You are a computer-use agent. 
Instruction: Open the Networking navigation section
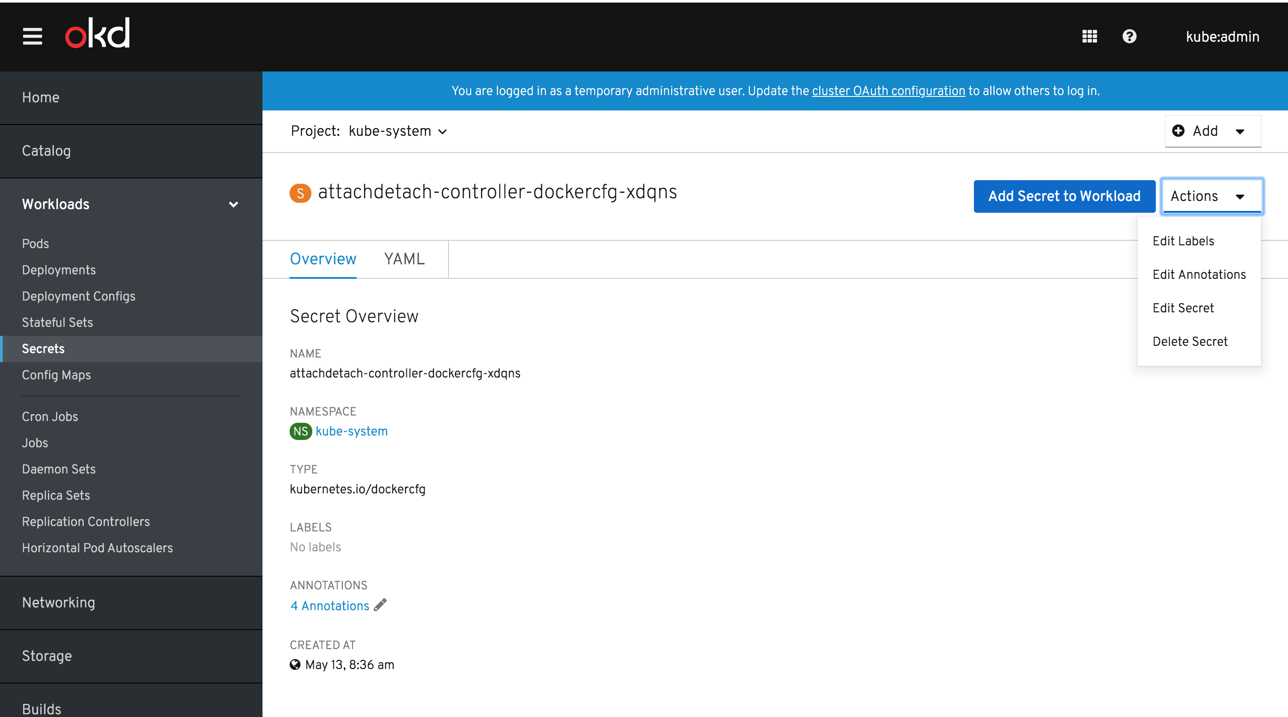[x=58, y=602]
